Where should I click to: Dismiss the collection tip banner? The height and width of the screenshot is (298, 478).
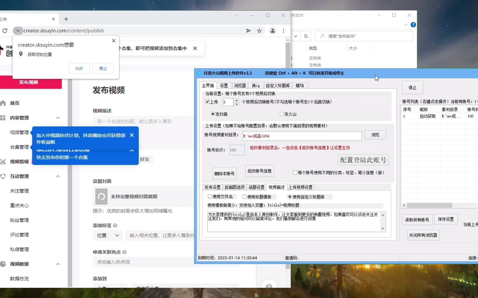(195, 48)
